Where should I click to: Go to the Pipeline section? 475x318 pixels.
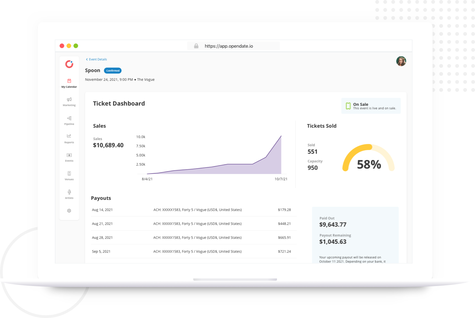point(69,121)
